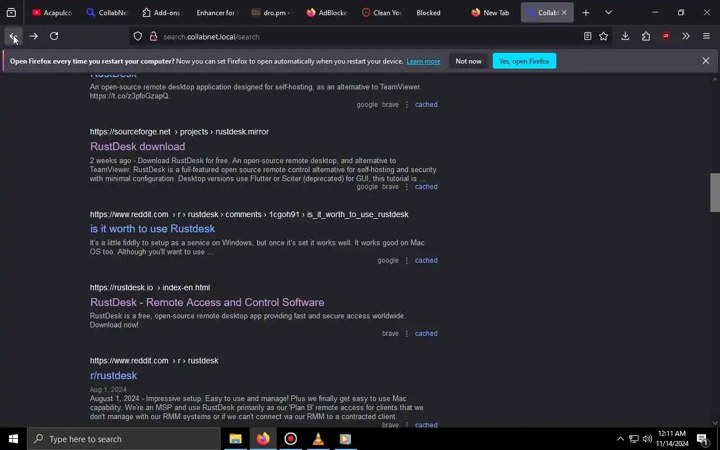Open the taskbar clock and date

pyautogui.click(x=672, y=439)
